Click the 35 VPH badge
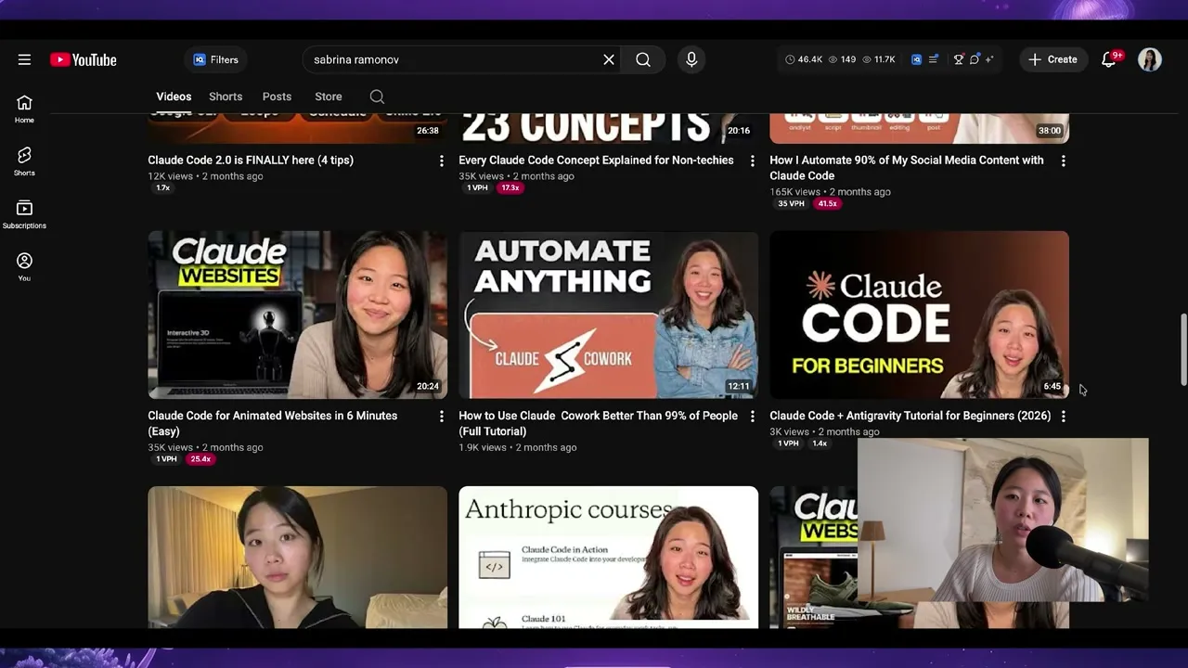 tap(792, 203)
